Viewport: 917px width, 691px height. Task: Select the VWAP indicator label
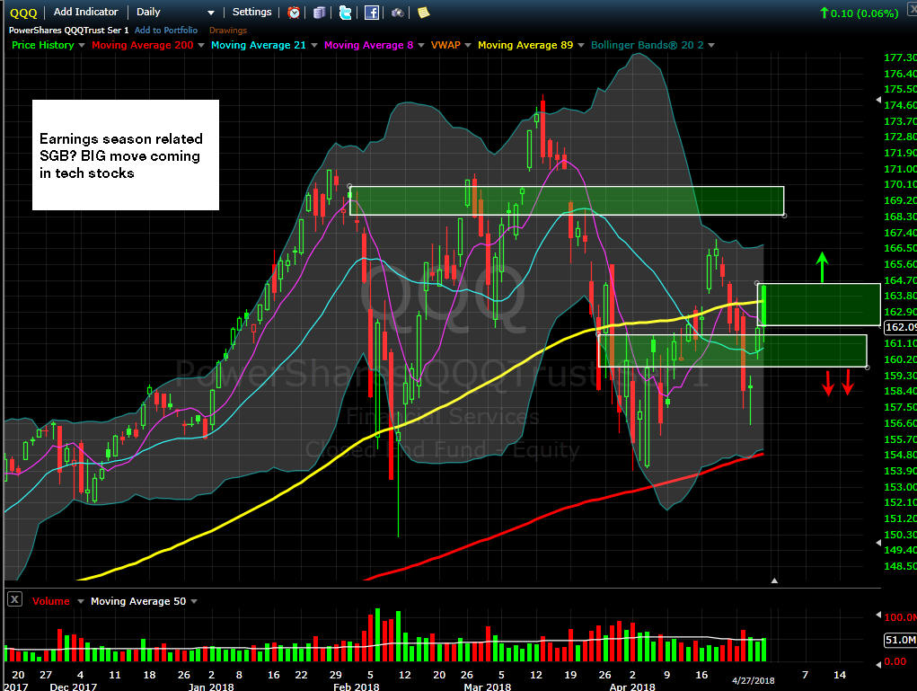[445, 45]
